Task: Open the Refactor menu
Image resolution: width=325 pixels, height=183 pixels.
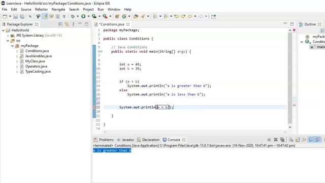Action: click(x=41, y=9)
